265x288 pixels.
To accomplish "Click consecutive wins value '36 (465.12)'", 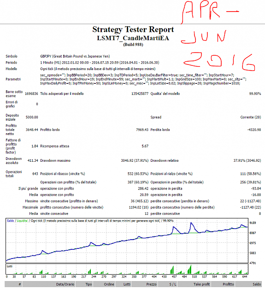I will click(139, 201).
